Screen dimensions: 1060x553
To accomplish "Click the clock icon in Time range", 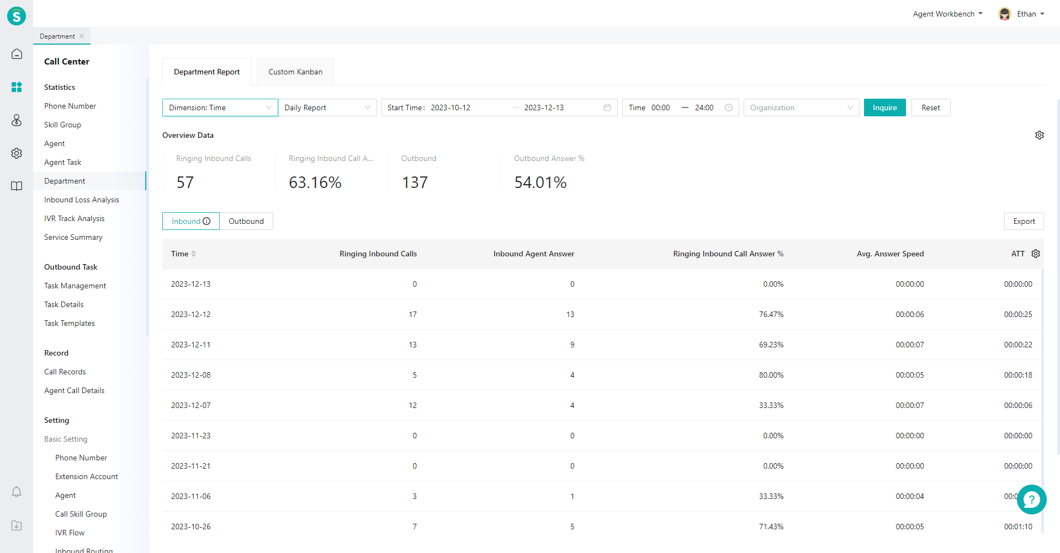I will tap(729, 108).
